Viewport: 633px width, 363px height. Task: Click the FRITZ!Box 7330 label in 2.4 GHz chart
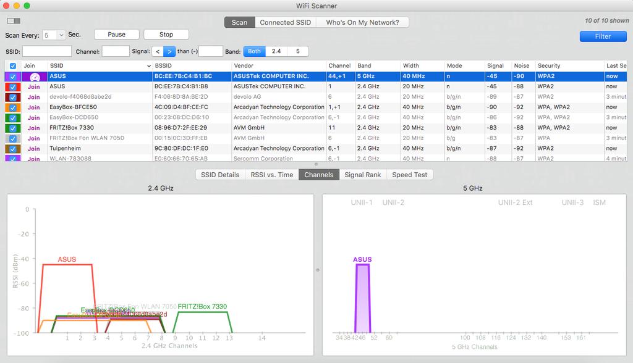(x=202, y=307)
